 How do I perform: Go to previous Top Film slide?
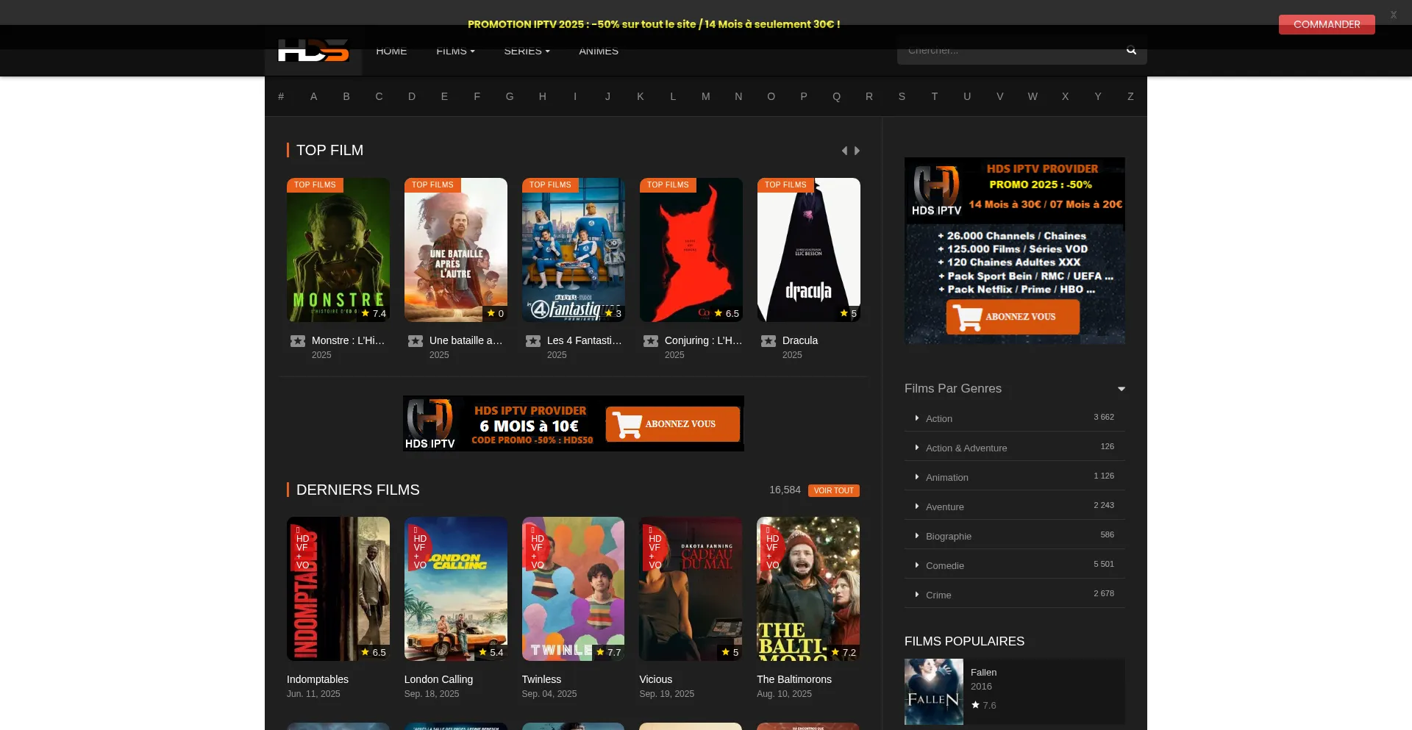tap(844, 151)
